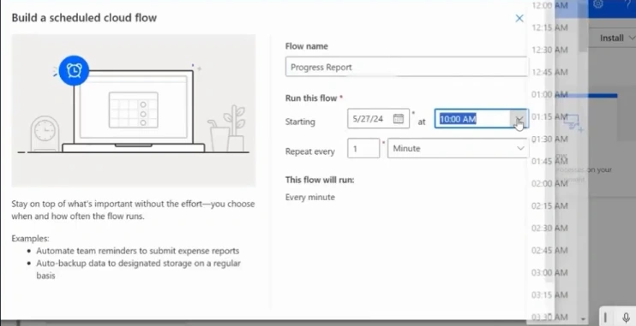Select 01:30 AM in time list
This screenshot has width=636, height=326.
[549, 139]
